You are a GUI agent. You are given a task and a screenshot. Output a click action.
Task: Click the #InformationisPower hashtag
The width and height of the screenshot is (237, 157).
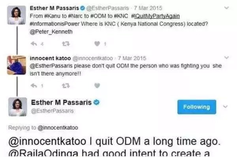pyautogui.click(x=55, y=24)
